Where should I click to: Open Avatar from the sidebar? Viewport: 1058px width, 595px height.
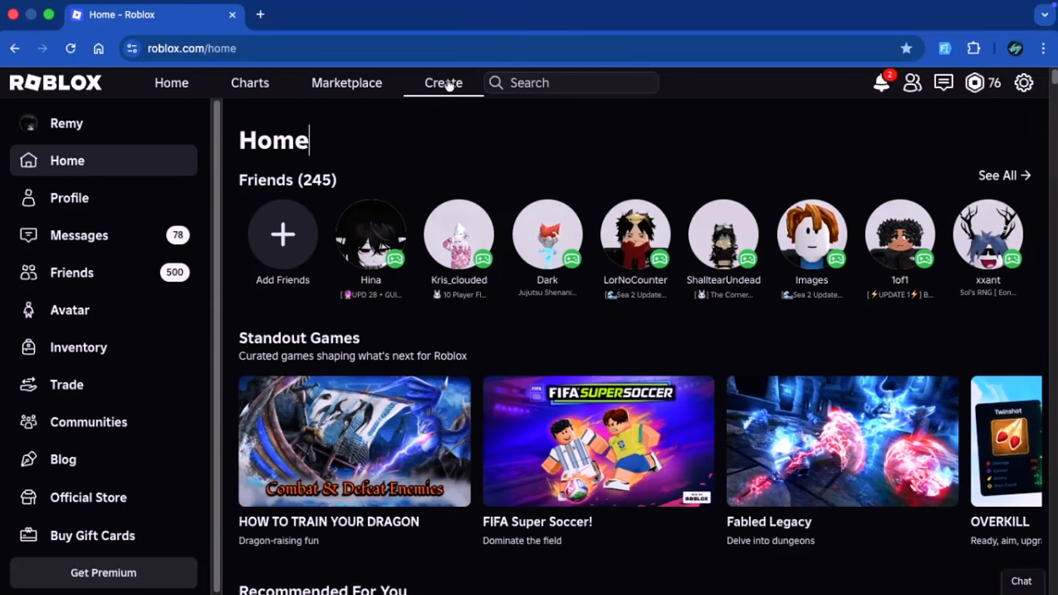coord(69,310)
